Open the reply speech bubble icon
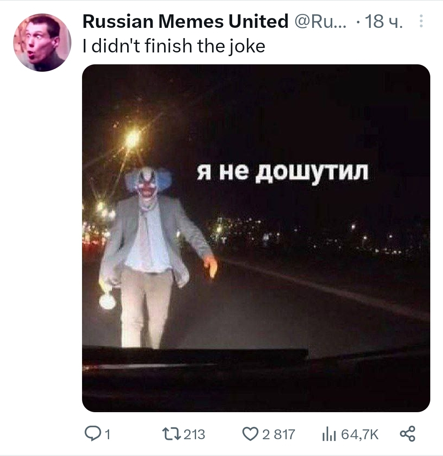 [92, 434]
